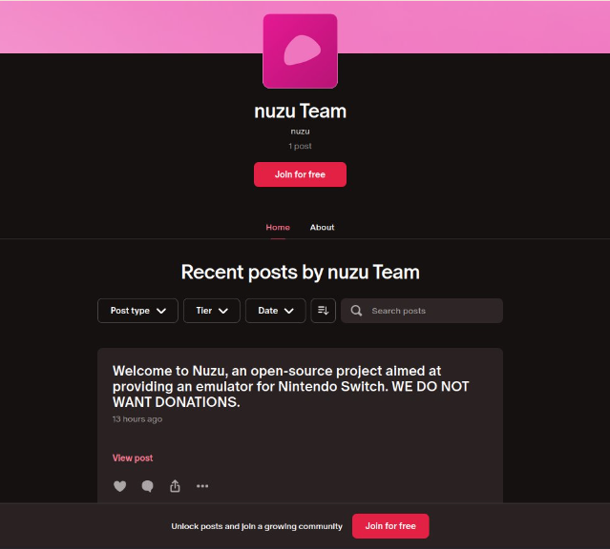The image size is (610, 549).
Task: Click the nuzu Team pink avatar
Action: 300,51
